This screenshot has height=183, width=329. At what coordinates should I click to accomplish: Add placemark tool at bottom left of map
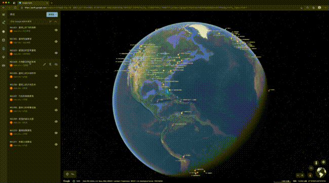click(x=67, y=174)
